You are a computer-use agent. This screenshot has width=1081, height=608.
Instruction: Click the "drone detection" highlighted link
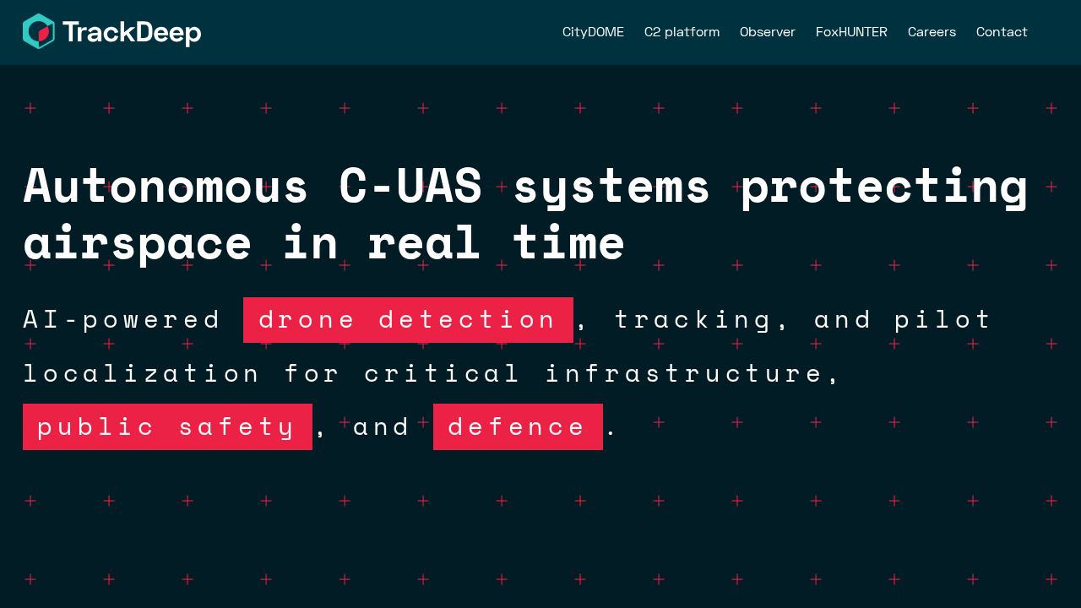tap(408, 320)
